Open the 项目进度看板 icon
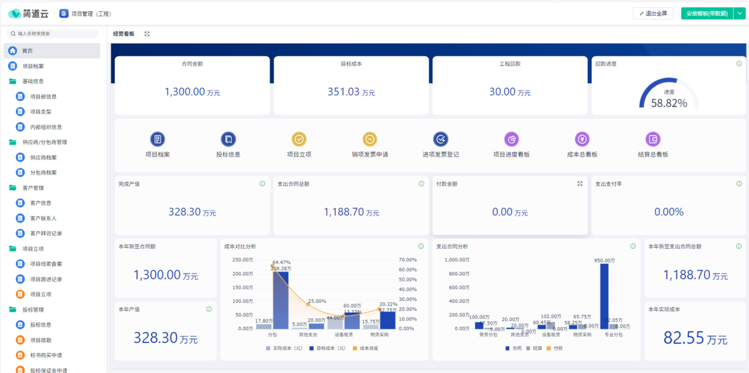The width and height of the screenshot is (749, 373). point(511,139)
